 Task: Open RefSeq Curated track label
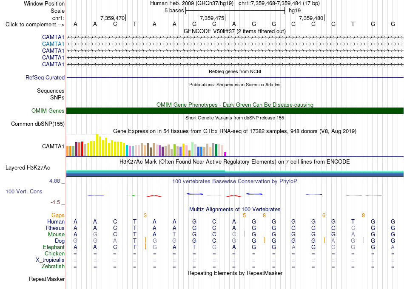point(45,77)
